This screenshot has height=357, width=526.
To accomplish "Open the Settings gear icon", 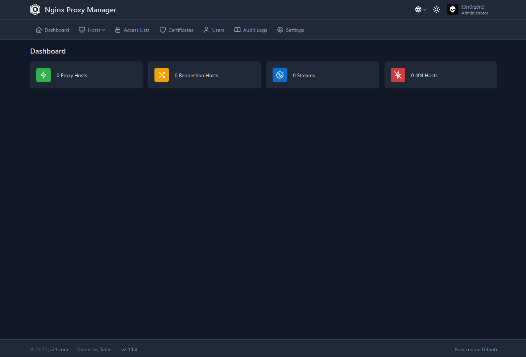I will pyautogui.click(x=279, y=30).
